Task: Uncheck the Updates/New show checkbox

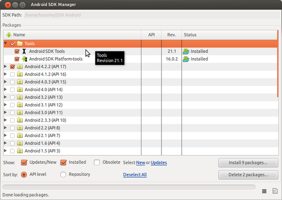Action: tap(24, 162)
